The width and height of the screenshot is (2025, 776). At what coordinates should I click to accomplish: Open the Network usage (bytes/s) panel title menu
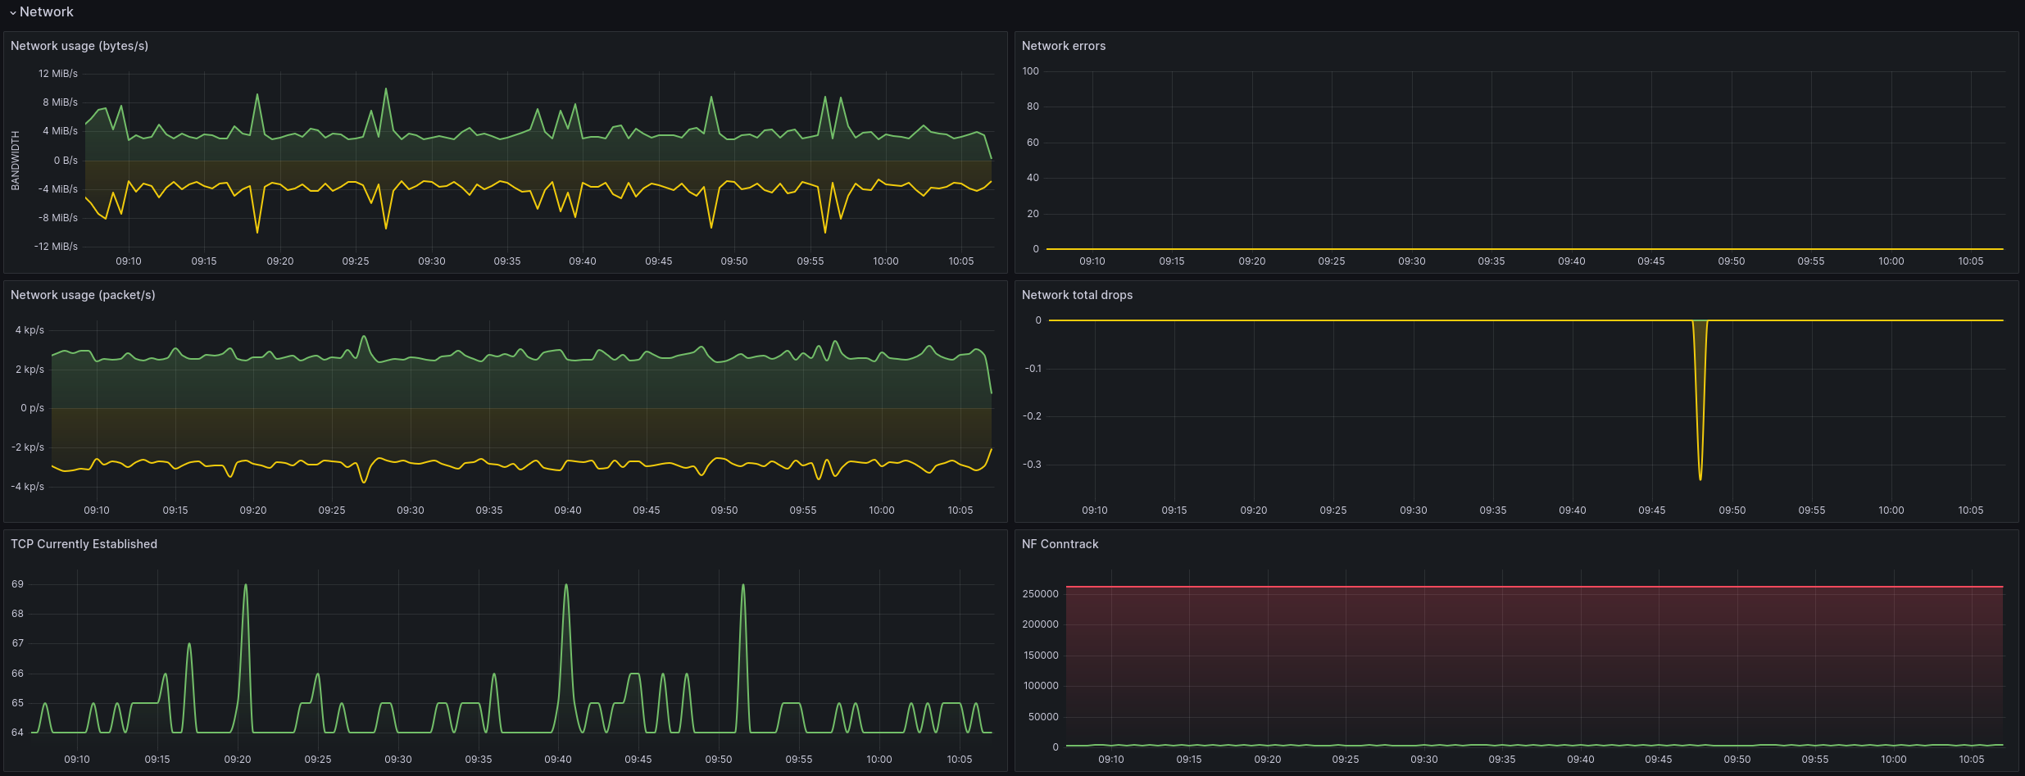79,46
